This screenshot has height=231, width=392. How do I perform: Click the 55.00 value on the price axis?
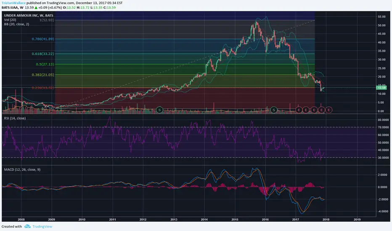381,17
